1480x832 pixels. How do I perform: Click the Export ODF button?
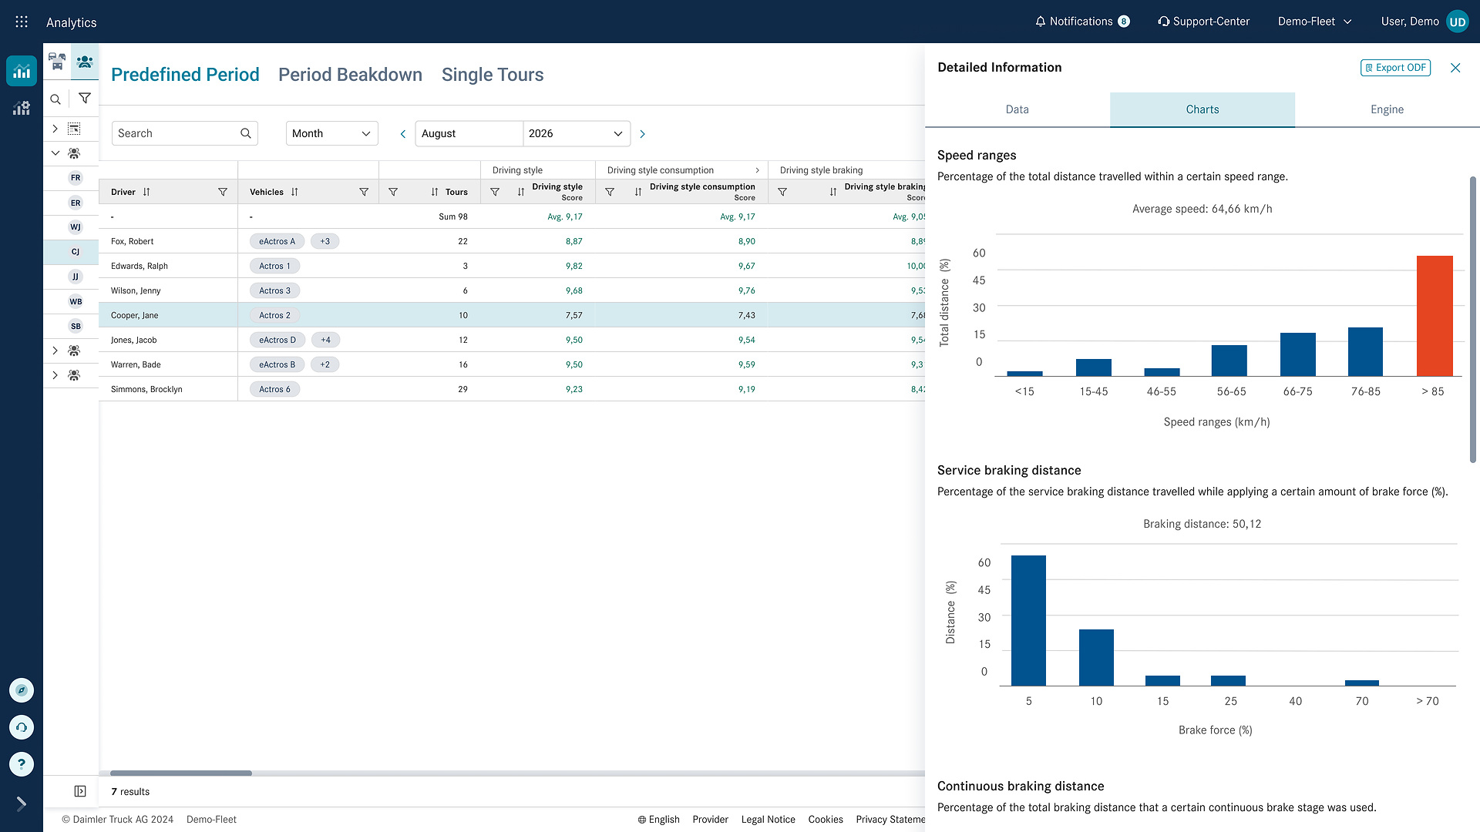(x=1395, y=68)
